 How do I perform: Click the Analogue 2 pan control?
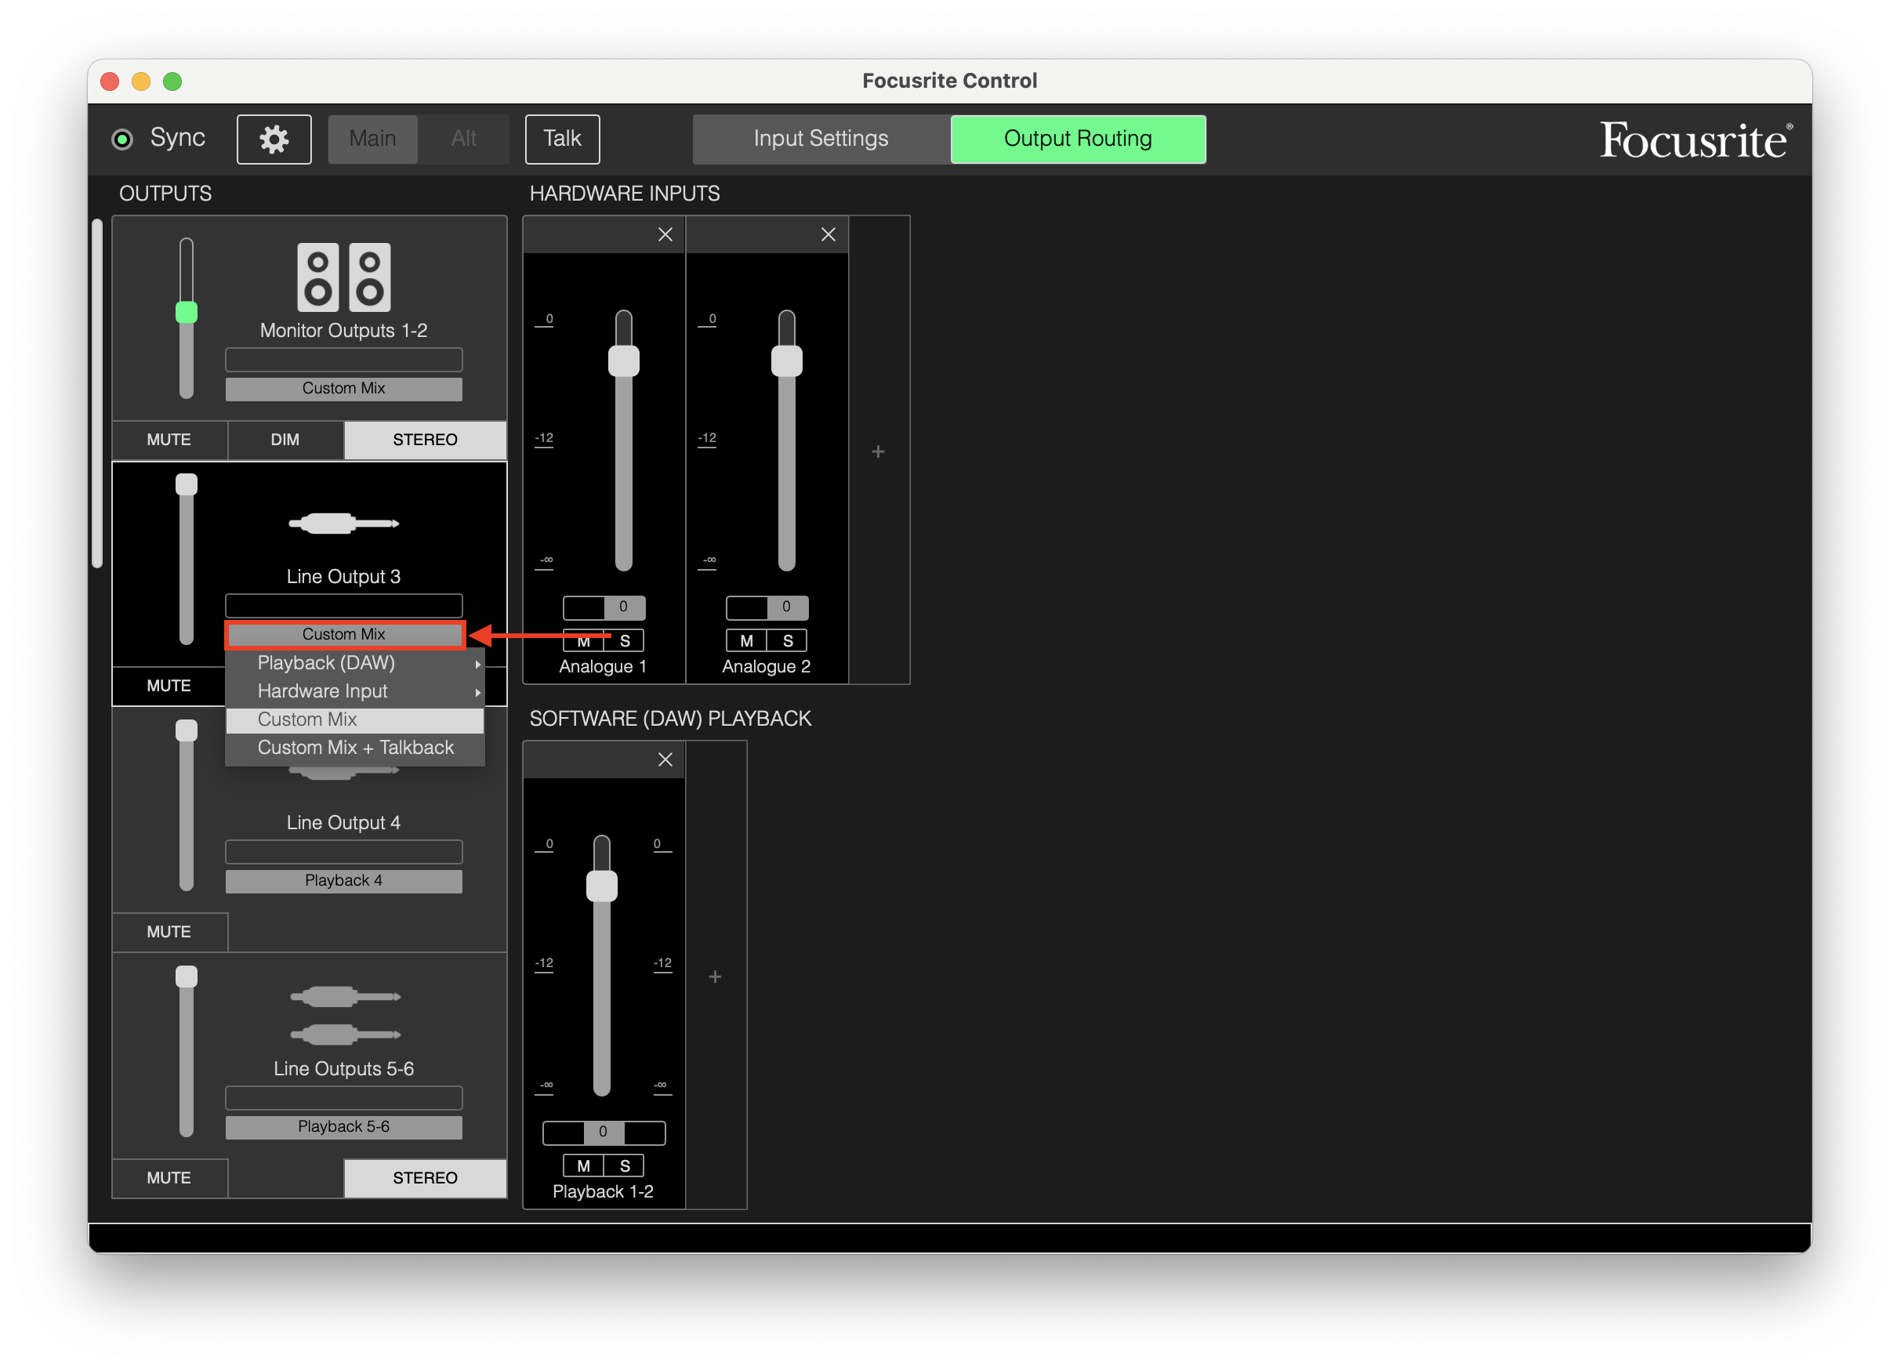767,607
